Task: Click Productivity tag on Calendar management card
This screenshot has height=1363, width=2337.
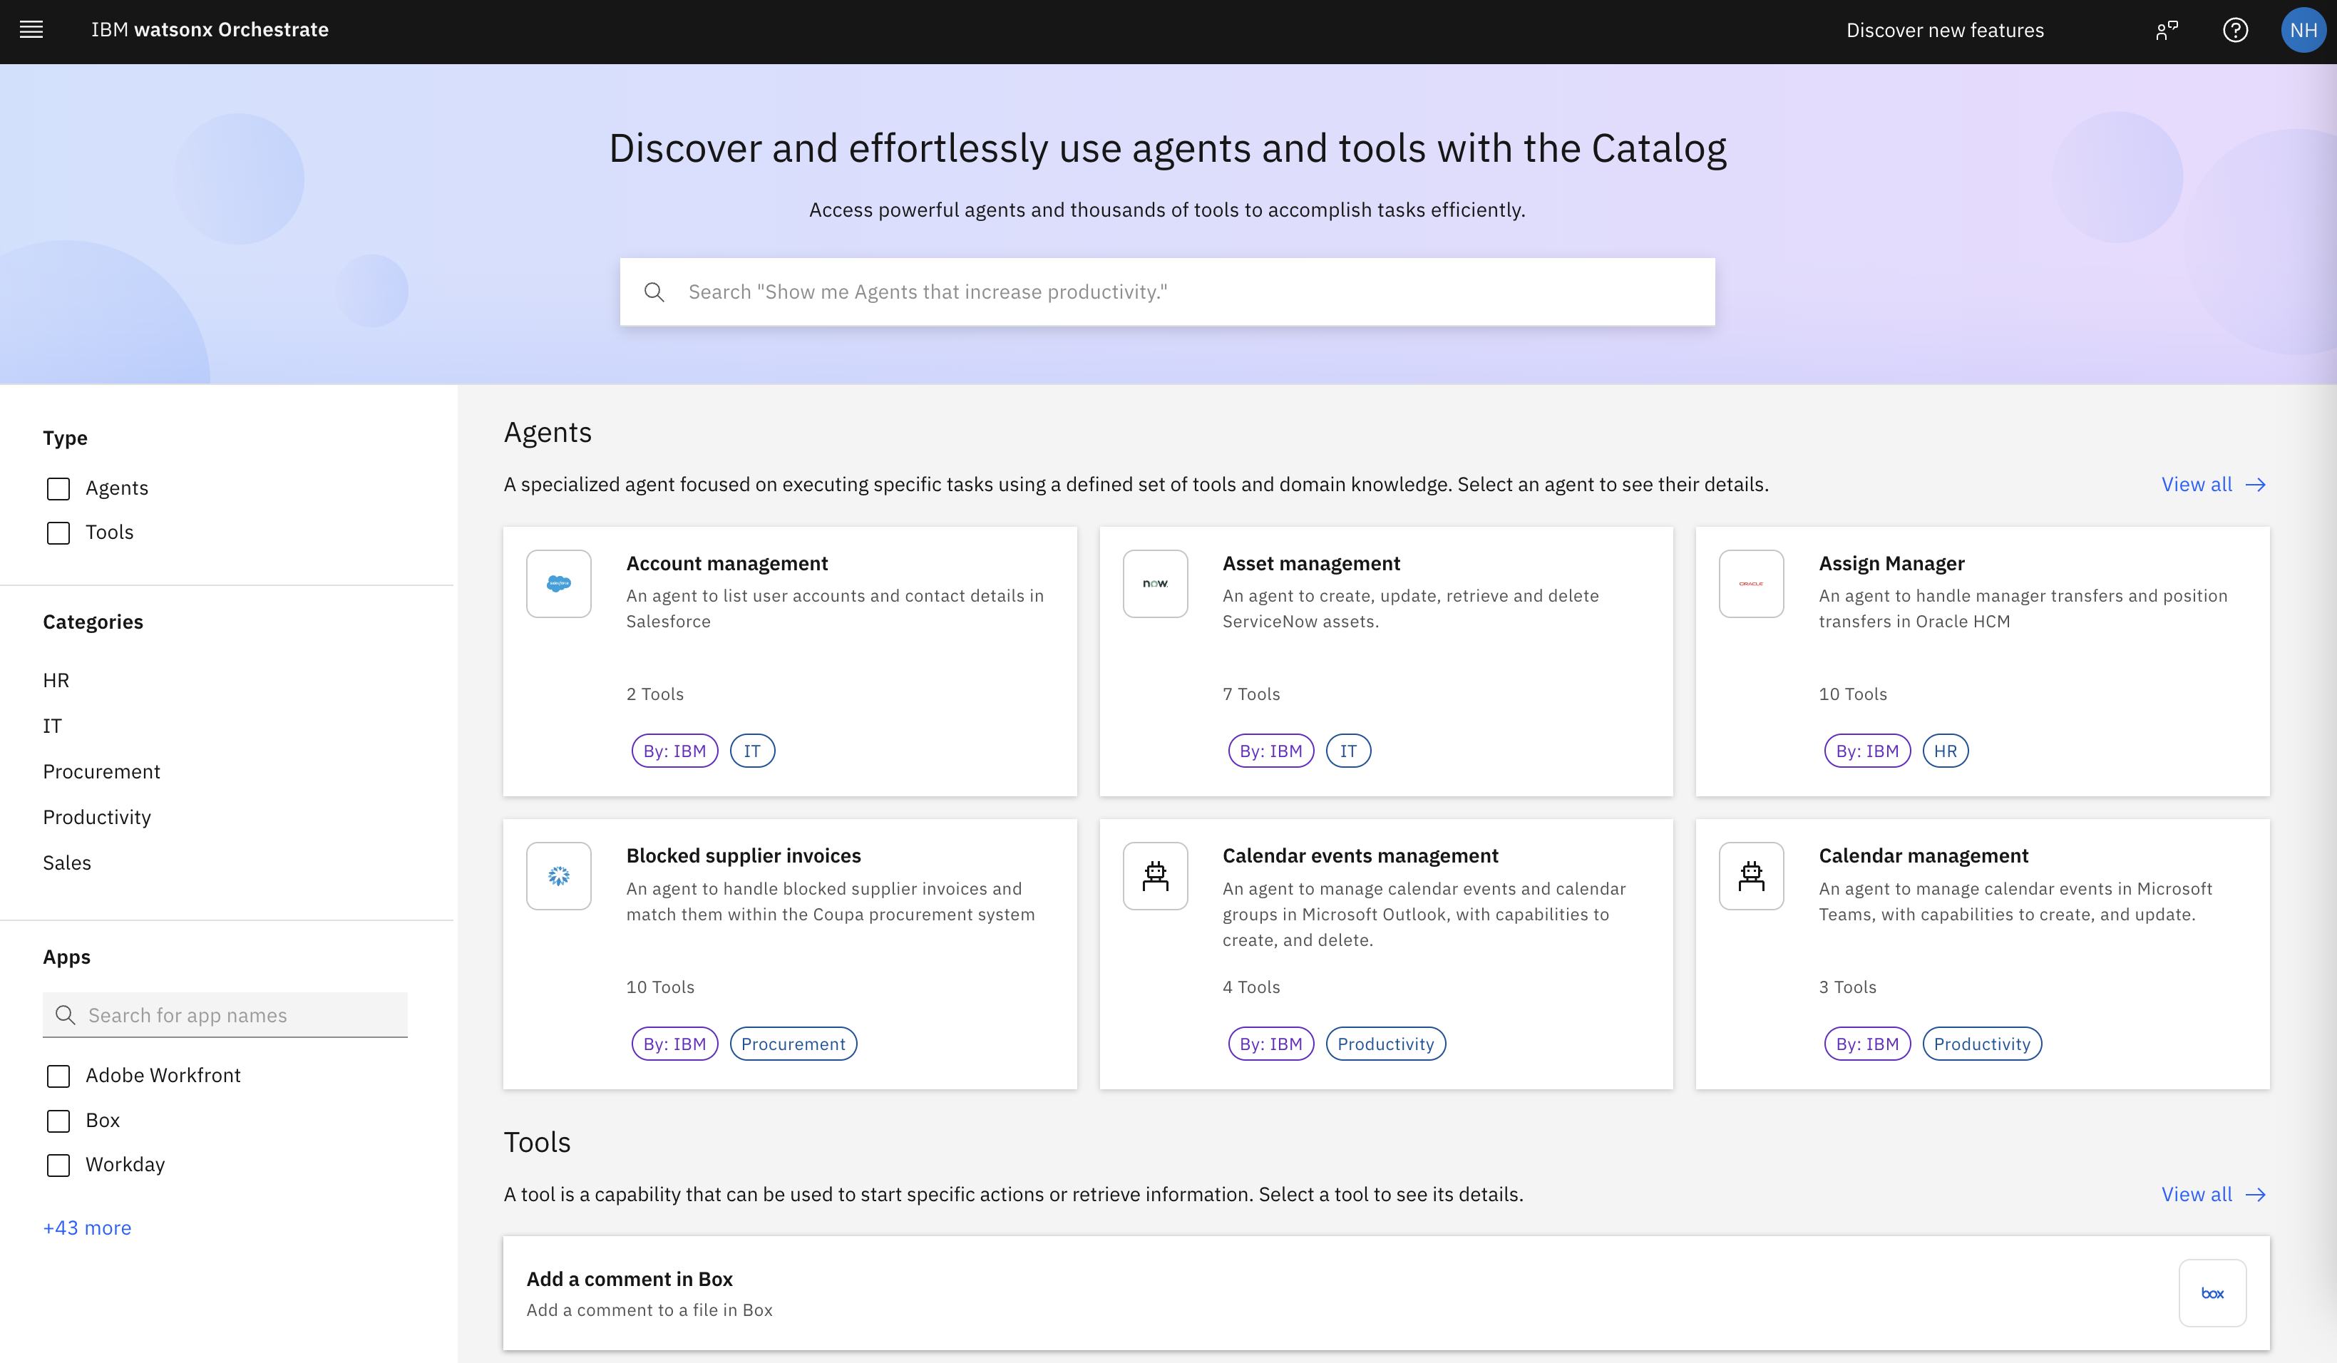Action: [1982, 1044]
